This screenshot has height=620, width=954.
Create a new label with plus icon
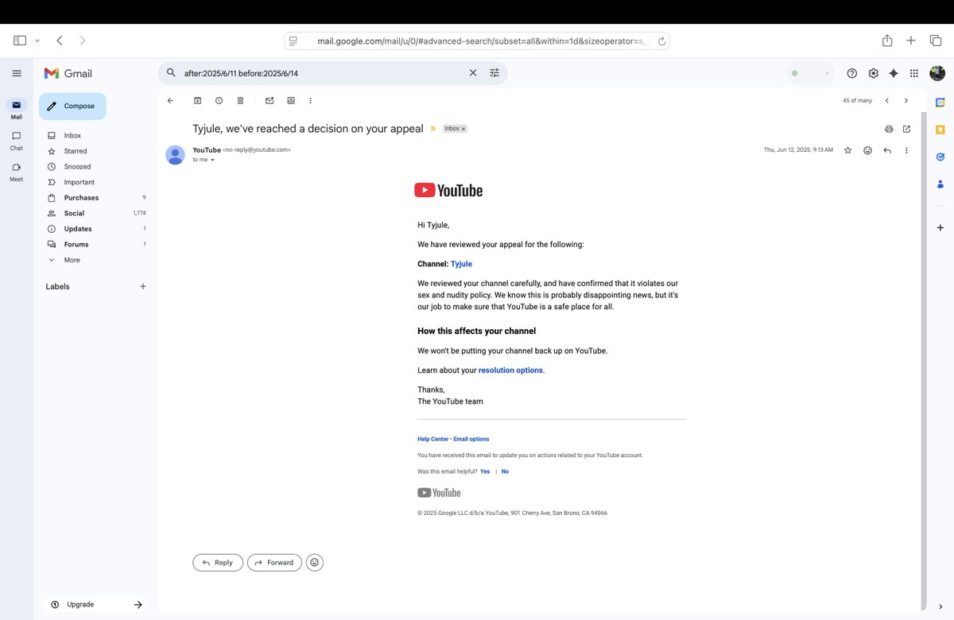[x=143, y=286]
